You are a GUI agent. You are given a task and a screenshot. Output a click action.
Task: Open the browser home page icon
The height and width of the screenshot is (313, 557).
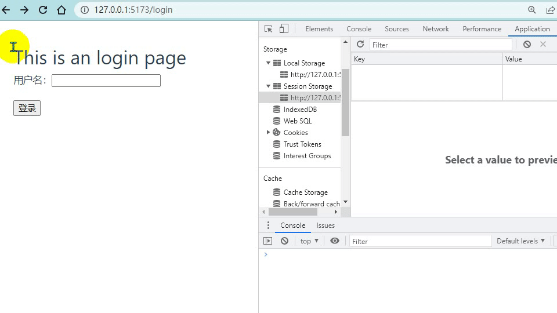click(x=62, y=10)
